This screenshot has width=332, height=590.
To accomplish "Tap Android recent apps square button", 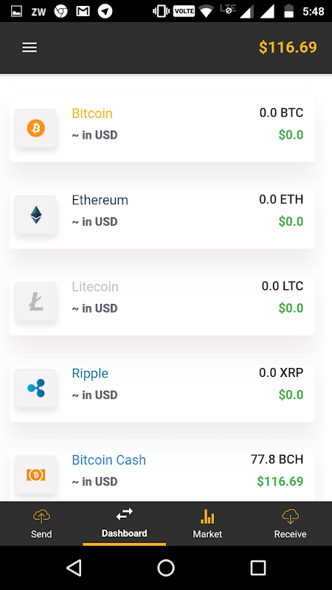I will tap(257, 567).
